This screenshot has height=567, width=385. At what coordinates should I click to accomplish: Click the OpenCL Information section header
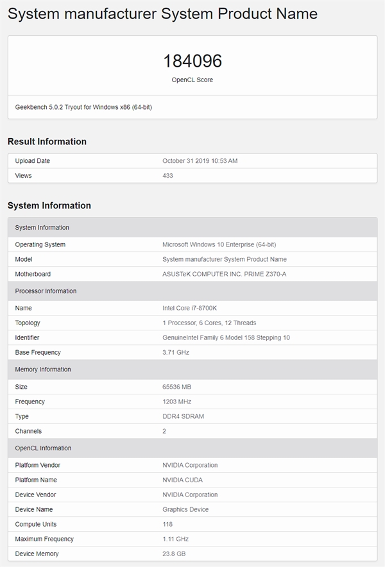[x=43, y=448]
